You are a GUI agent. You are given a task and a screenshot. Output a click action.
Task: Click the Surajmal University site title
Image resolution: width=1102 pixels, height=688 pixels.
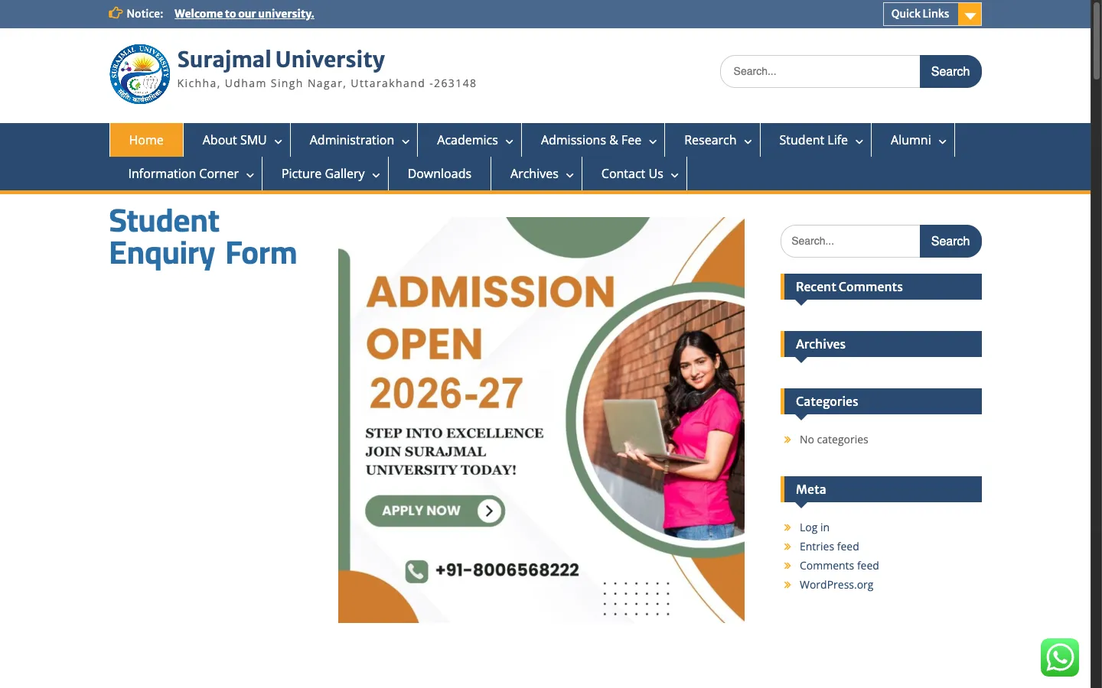coord(281,59)
